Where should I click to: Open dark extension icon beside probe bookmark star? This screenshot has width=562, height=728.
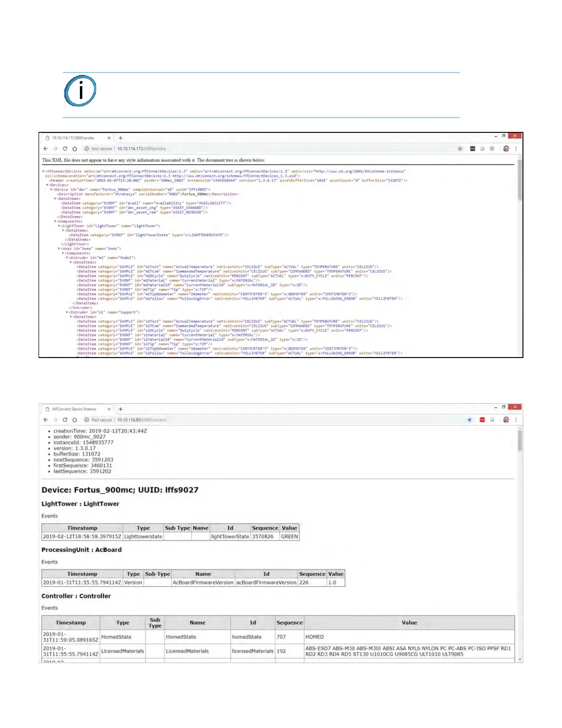472,149
